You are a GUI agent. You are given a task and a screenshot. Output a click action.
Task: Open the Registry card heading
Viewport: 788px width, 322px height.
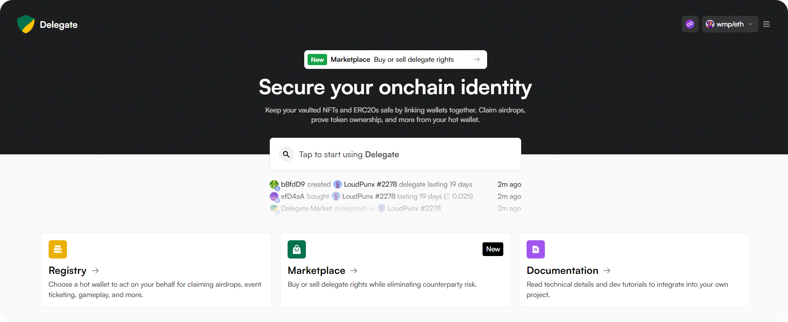tap(67, 271)
